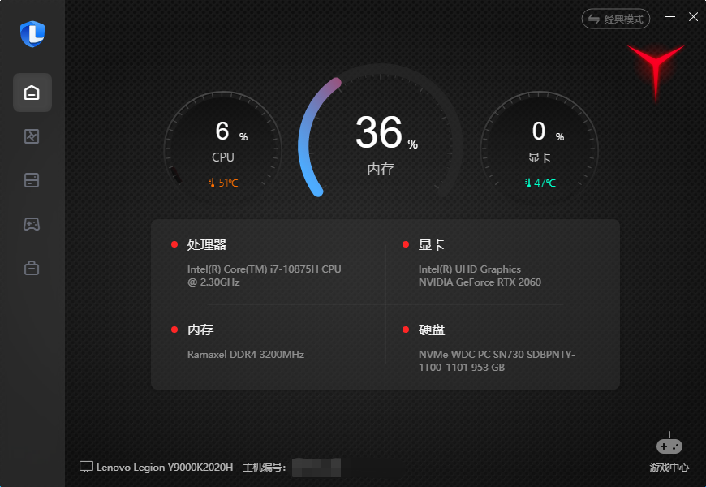The image size is (706, 487).
Task: Click NVMe WDC PC SN730 disk text
Action: pos(497,360)
